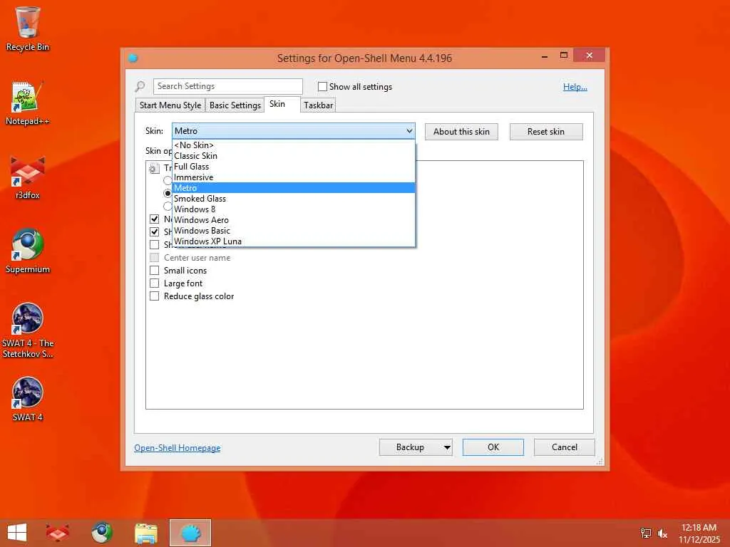The image size is (730, 547).
Task: Toggle the first checked option below the radio buttons
Action: tap(154, 219)
